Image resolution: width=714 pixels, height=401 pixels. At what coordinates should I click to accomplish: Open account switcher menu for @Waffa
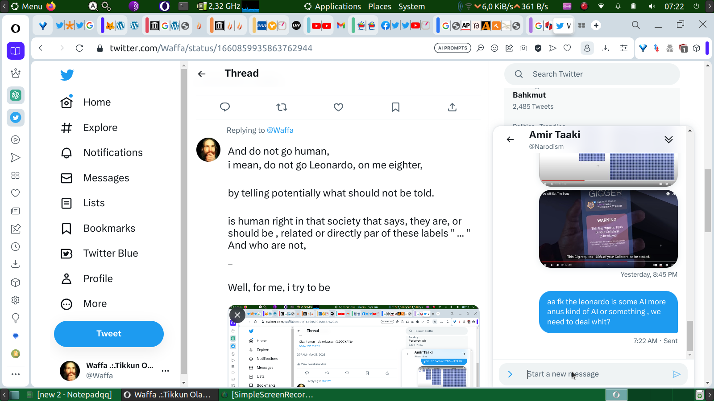(166, 371)
